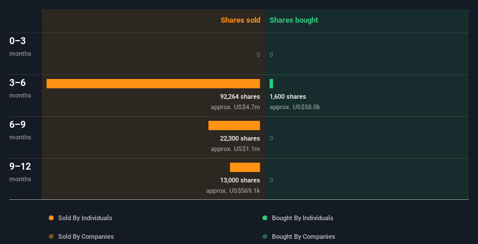Click the 1,600 shares value
Image resolution: width=478 pixels, height=244 pixels.
(x=288, y=97)
